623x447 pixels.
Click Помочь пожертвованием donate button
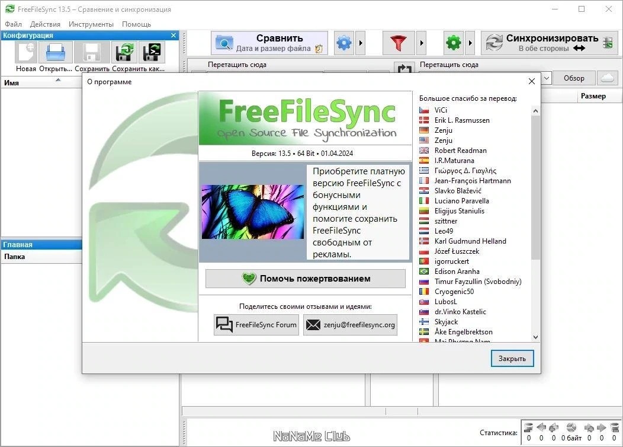[306, 279]
